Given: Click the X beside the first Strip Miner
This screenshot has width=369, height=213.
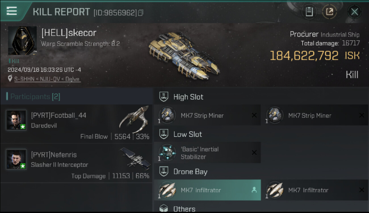Looking at the screenshot, I should click(x=254, y=115).
